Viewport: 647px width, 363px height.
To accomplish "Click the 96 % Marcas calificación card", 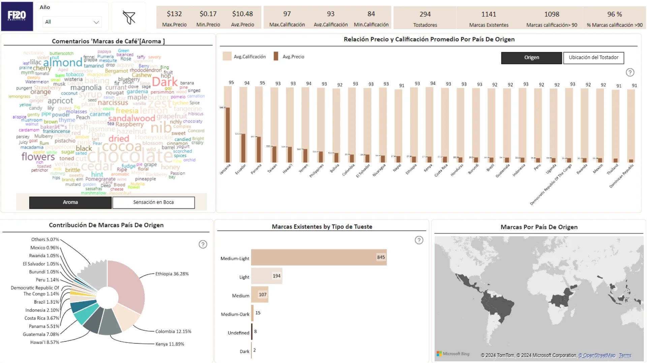I will coord(615,18).
